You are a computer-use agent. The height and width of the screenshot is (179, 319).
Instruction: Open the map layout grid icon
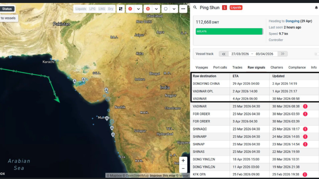pyautogui.click(x=121, y=9)
